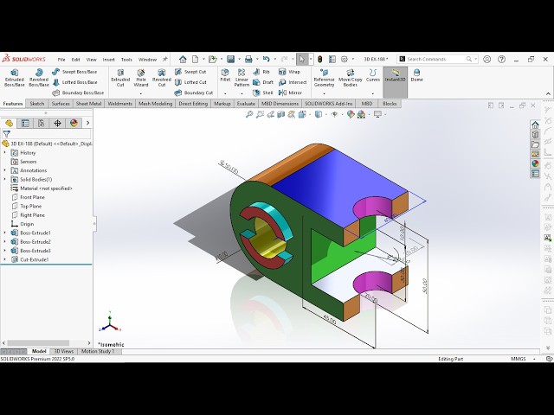554x415 pixels.
Task: Click the Undo toolbar icon
Action: 267,60
